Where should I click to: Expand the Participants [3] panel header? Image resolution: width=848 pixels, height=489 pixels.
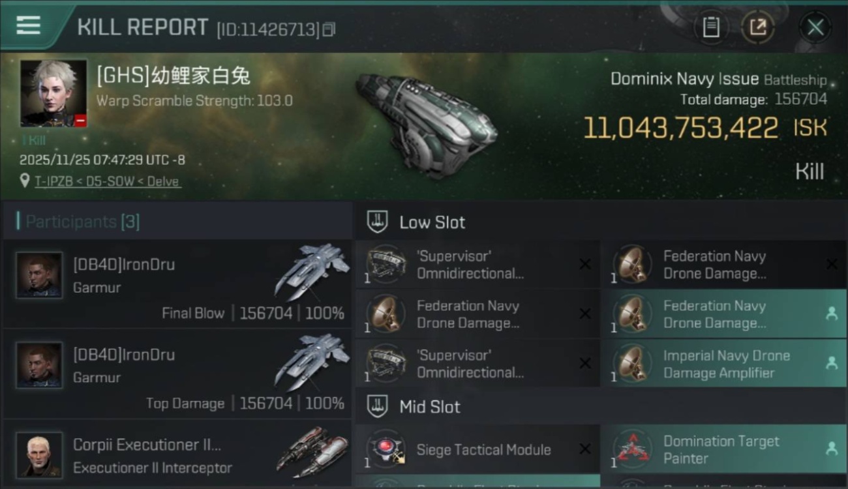(x=177, y=221)
